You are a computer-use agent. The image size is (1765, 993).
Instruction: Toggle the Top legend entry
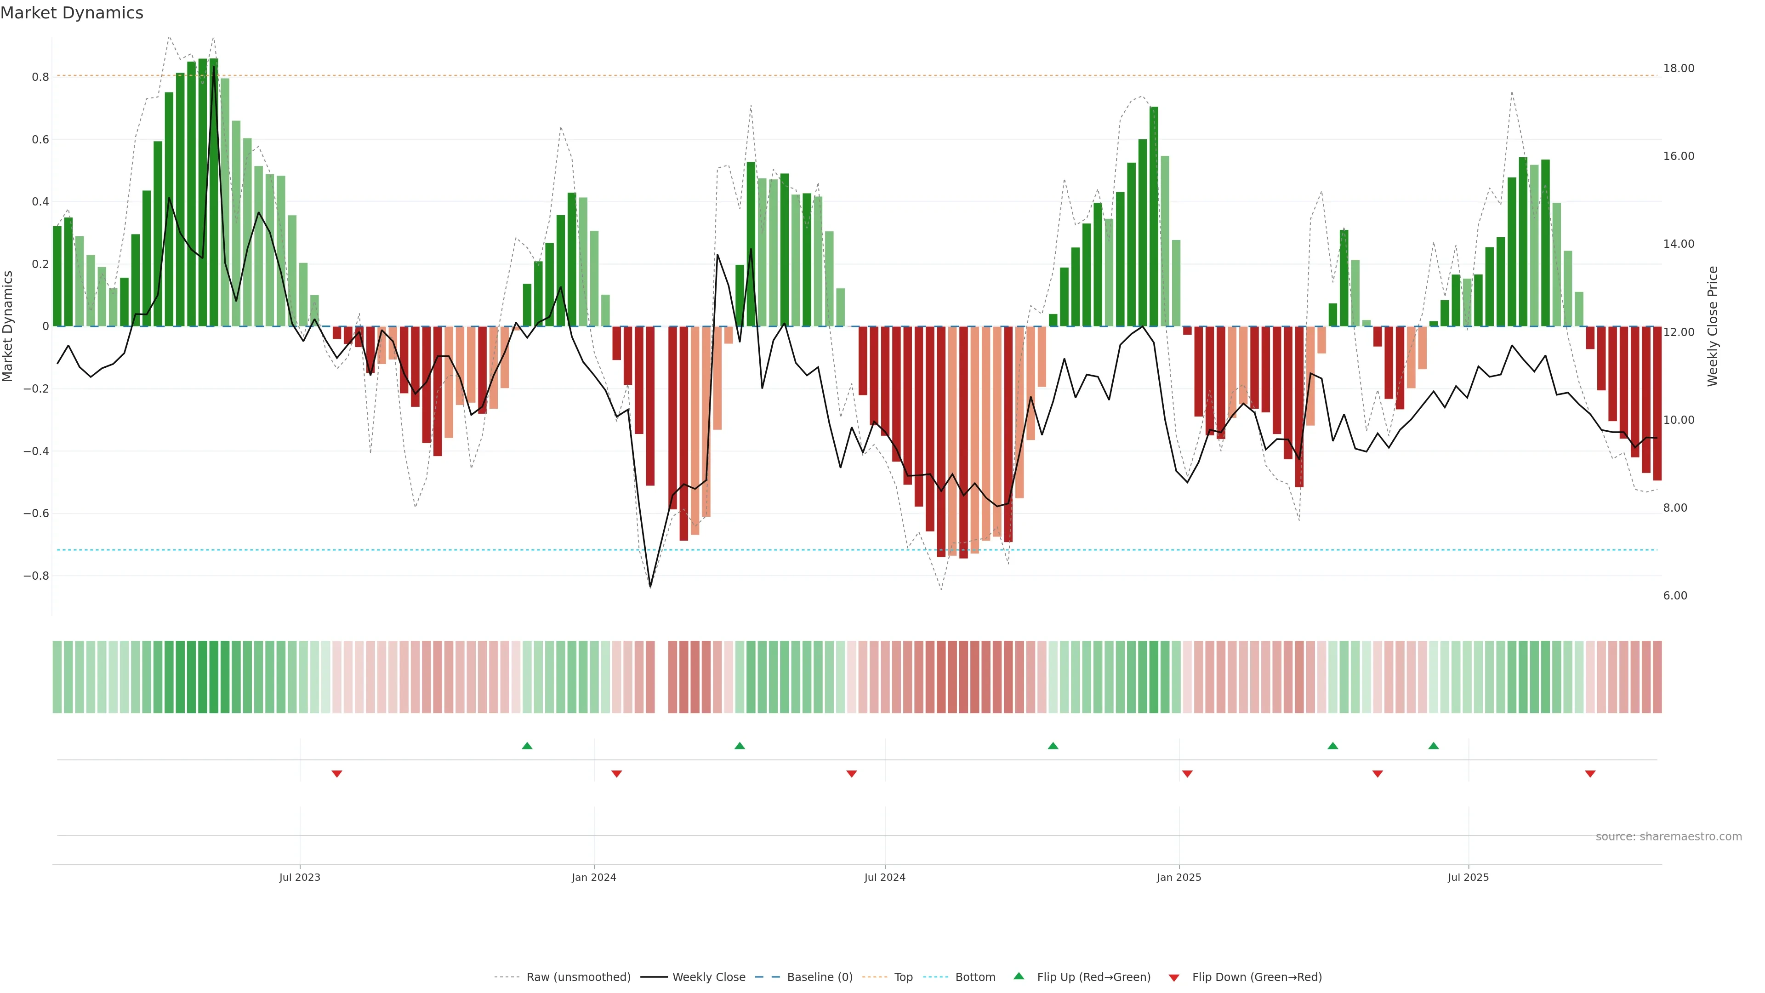point(903,977)
